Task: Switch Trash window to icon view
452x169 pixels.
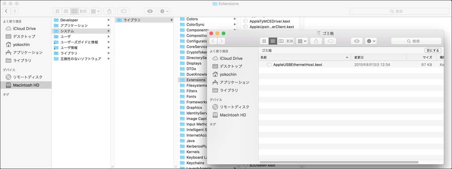Action: (x=264, y=41)
